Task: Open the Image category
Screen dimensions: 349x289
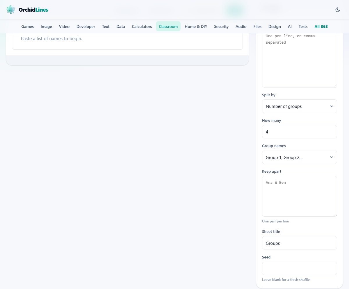Action: [x=46, y=26]
